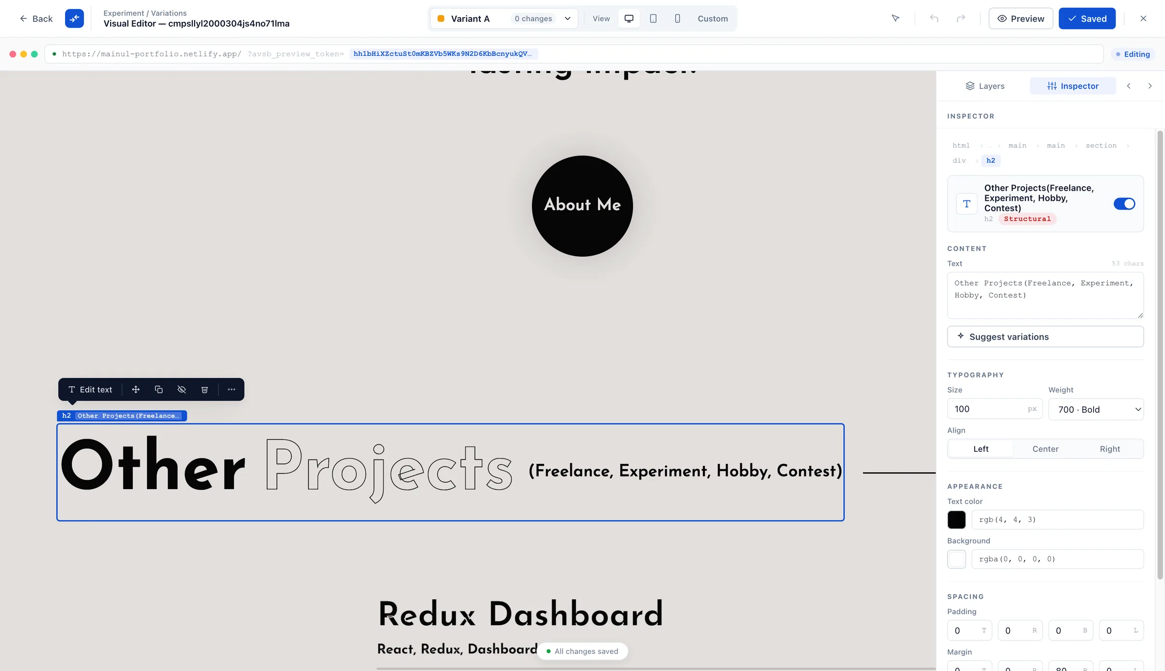Edit the left padding field

point(1121,630)
